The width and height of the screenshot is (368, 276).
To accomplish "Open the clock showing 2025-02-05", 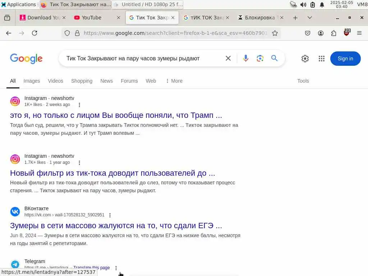I will 341,4.
